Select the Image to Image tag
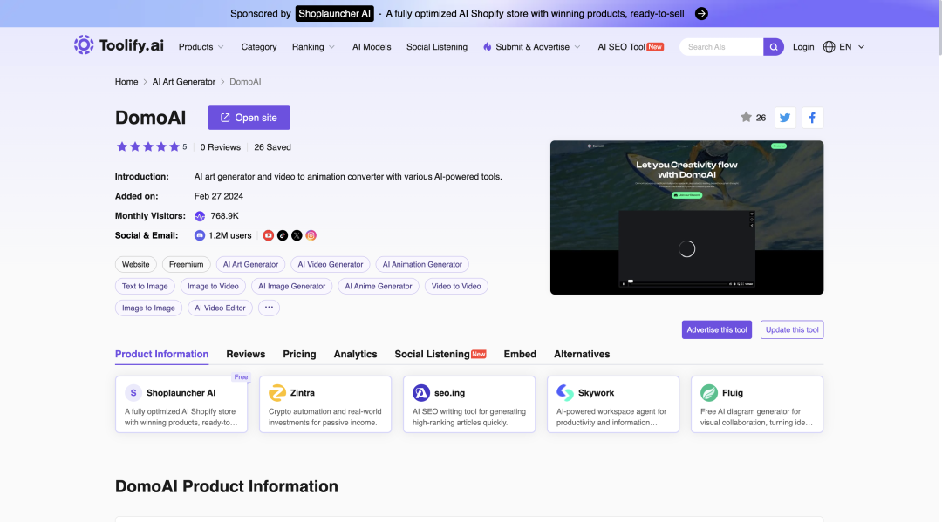The image size is (942, 522). 148,308
